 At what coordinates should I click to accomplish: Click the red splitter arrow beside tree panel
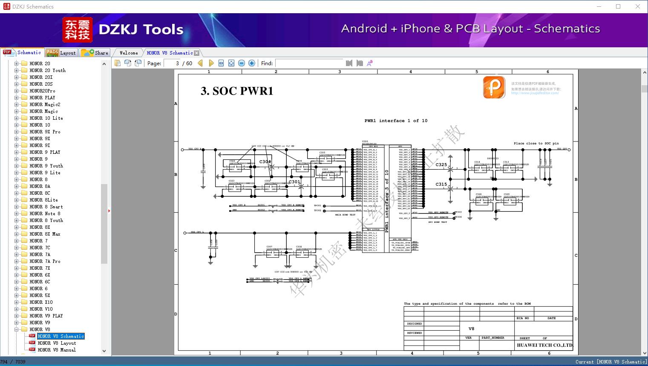(109, 210)
